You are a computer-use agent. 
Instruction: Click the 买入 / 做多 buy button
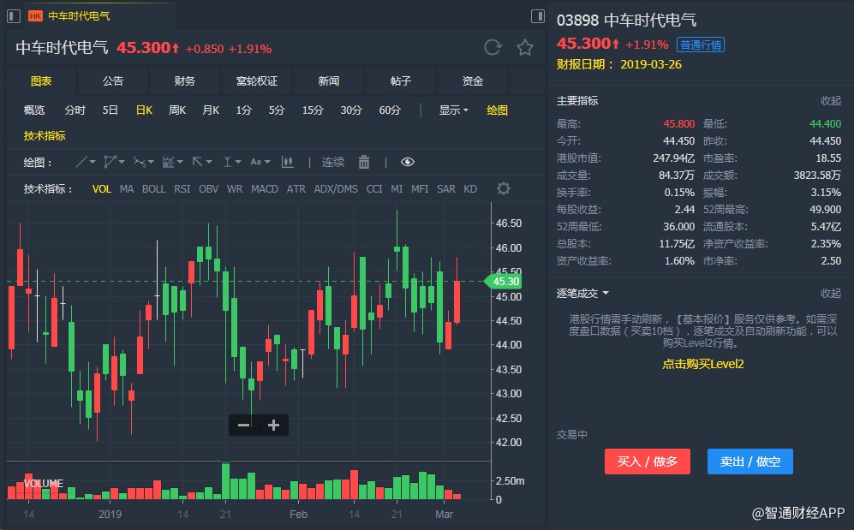click(647, 462)
